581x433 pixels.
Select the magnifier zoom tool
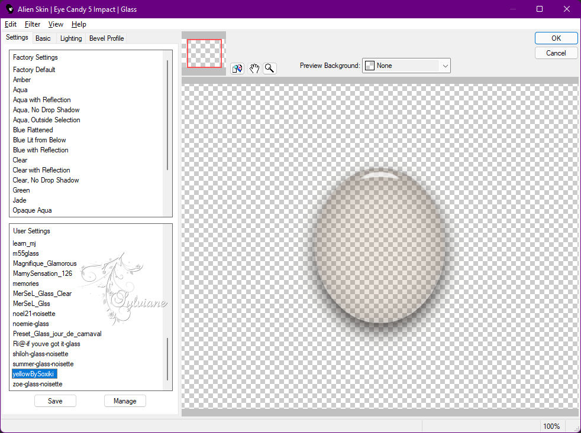[270, 69]
